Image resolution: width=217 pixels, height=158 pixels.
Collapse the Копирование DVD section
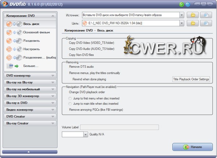30,16
